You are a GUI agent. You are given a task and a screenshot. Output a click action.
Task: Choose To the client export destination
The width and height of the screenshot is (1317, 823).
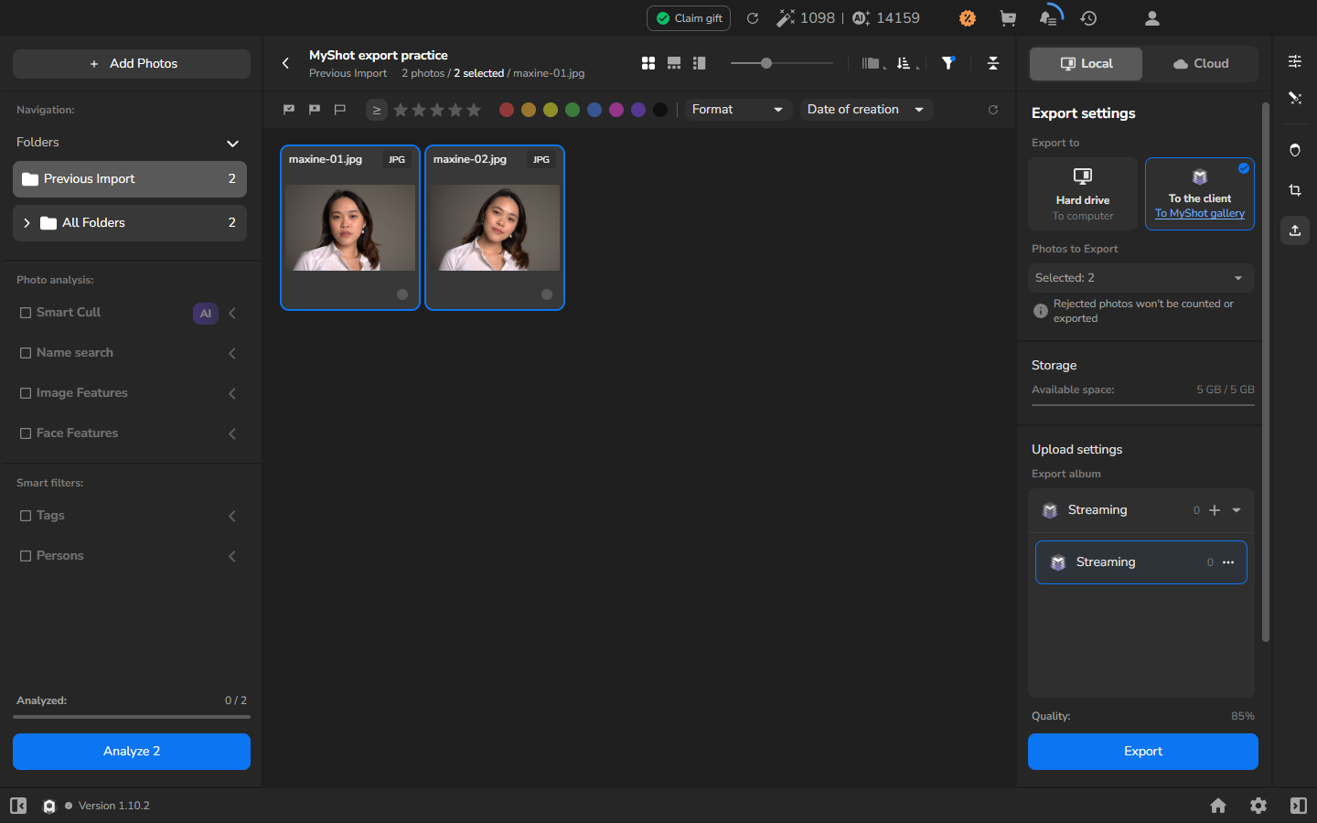[1200, 194]
